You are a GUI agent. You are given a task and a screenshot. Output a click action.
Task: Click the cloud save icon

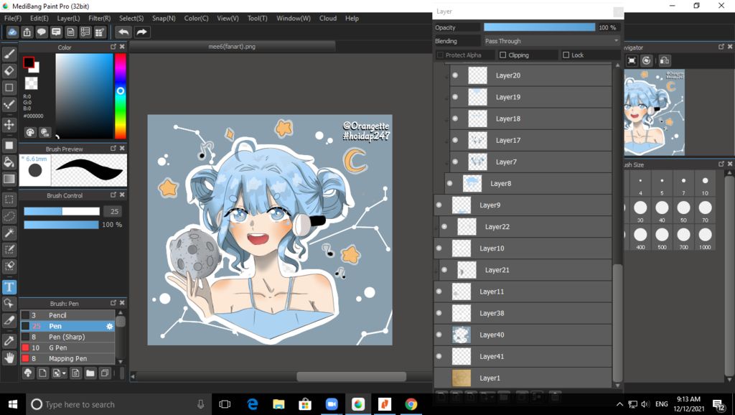12,32
